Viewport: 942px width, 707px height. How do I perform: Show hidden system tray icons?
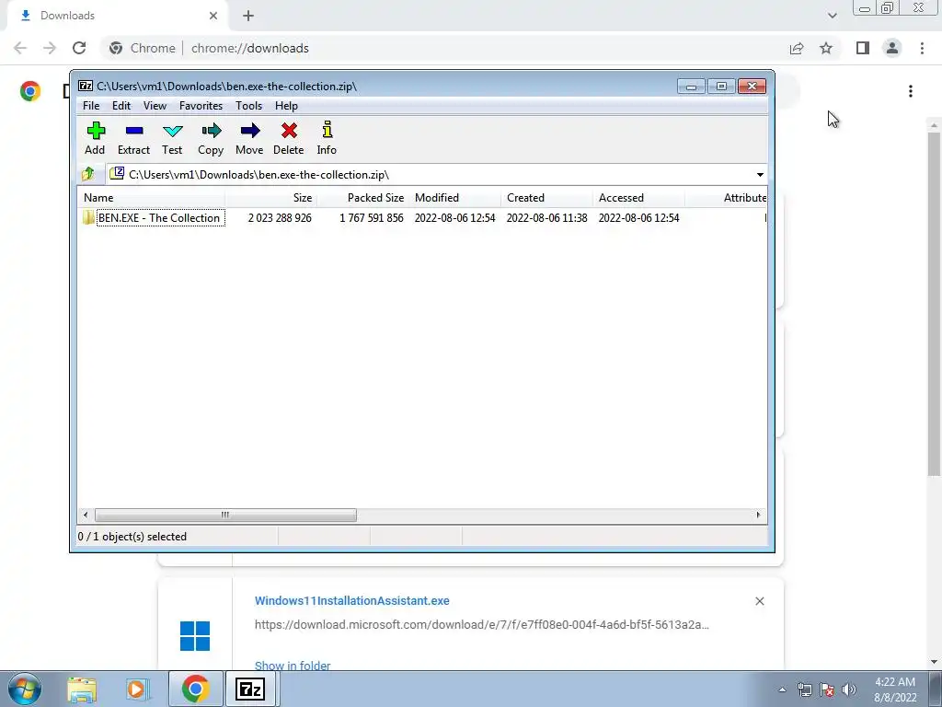click(x=782, y=690)
